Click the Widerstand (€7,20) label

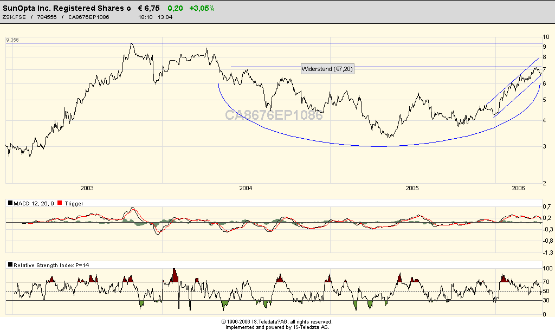click(327, 69)
